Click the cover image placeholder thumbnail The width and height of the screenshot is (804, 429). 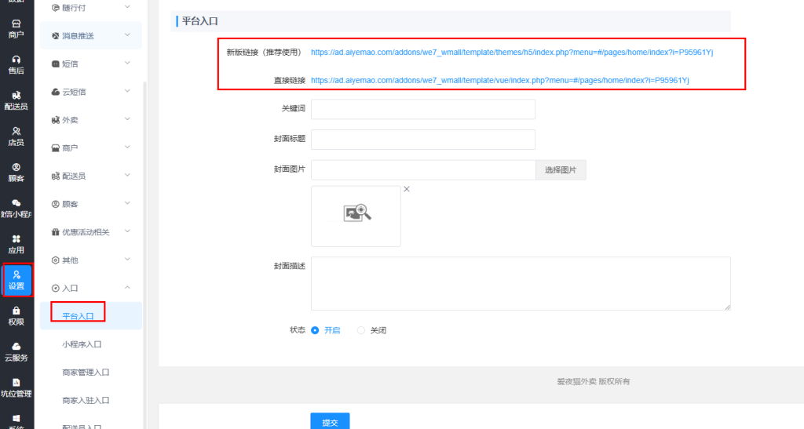click(356, 216)
